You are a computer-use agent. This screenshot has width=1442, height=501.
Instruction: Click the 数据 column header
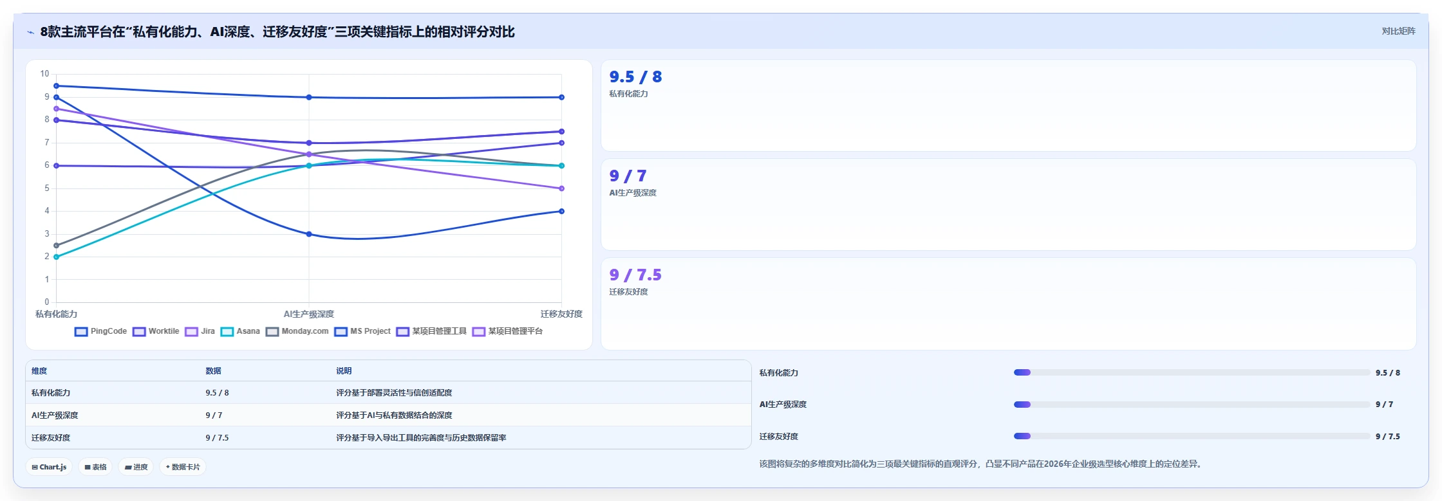[213, 371]
